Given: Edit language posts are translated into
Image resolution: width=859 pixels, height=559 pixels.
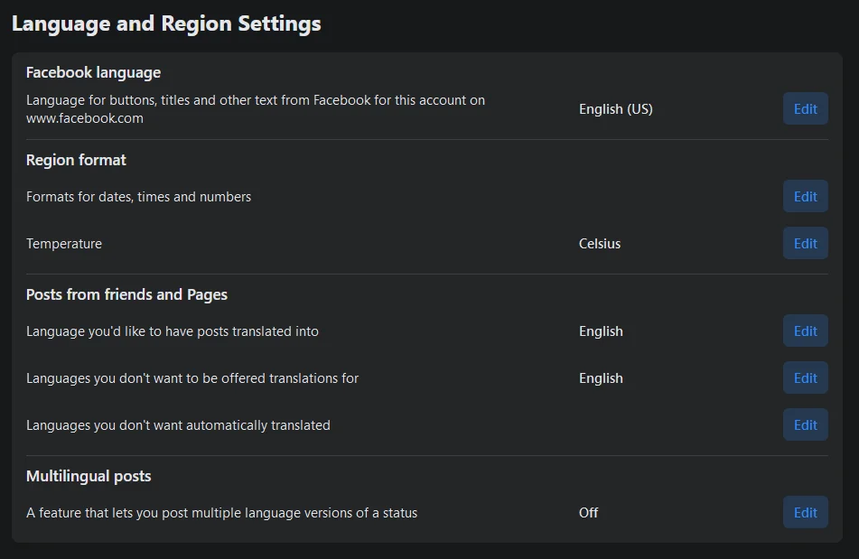Looking at the screenshot, I should coord(805,331).
